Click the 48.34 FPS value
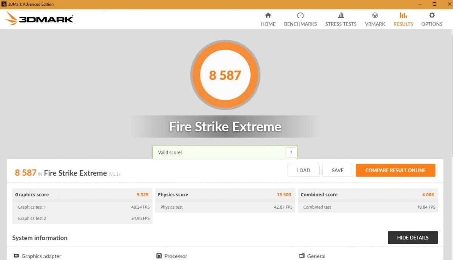453x260 pixels. coord(140,207)
